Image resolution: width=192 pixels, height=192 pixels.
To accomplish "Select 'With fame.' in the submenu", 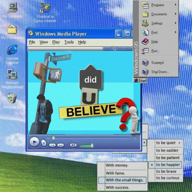I will click(115, 173).
